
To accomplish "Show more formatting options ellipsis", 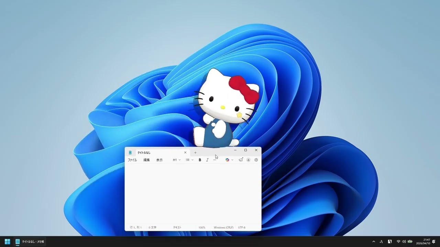I will pos(215,160).
